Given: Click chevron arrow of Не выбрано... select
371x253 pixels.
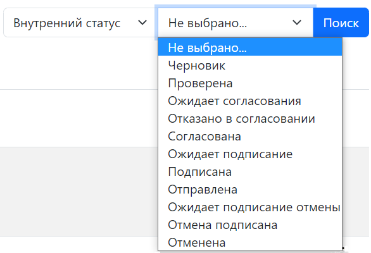Looking at the screenshot, I should (x=297, y=23).
